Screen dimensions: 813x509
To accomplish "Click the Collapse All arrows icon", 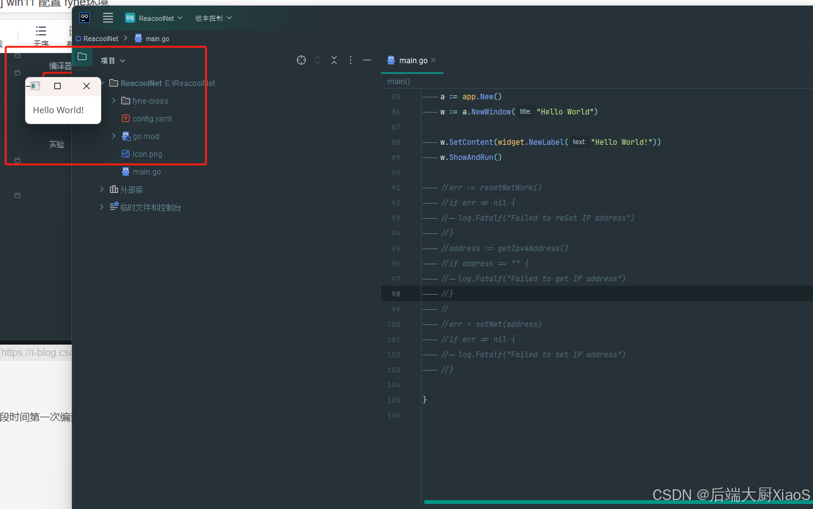I will [x=334, y=60].
